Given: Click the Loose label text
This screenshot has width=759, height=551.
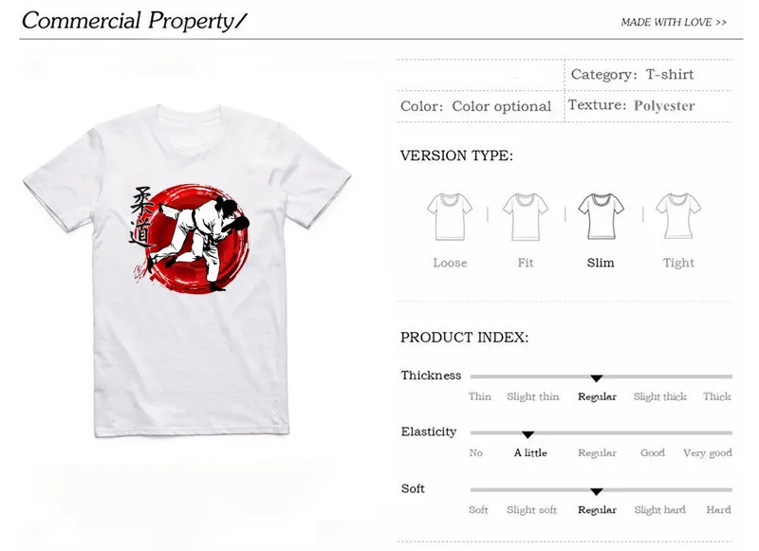Looking at the screenshot, I should tap(450, 263).
